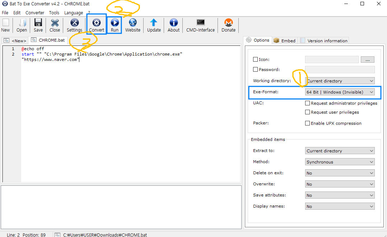Open the Method Synchronous dropdown
The image size is (387, 237).
[340, 162]
